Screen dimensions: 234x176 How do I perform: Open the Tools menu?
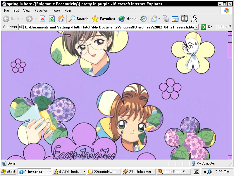(56, 11)
